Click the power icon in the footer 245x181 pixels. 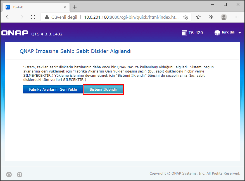9,175
